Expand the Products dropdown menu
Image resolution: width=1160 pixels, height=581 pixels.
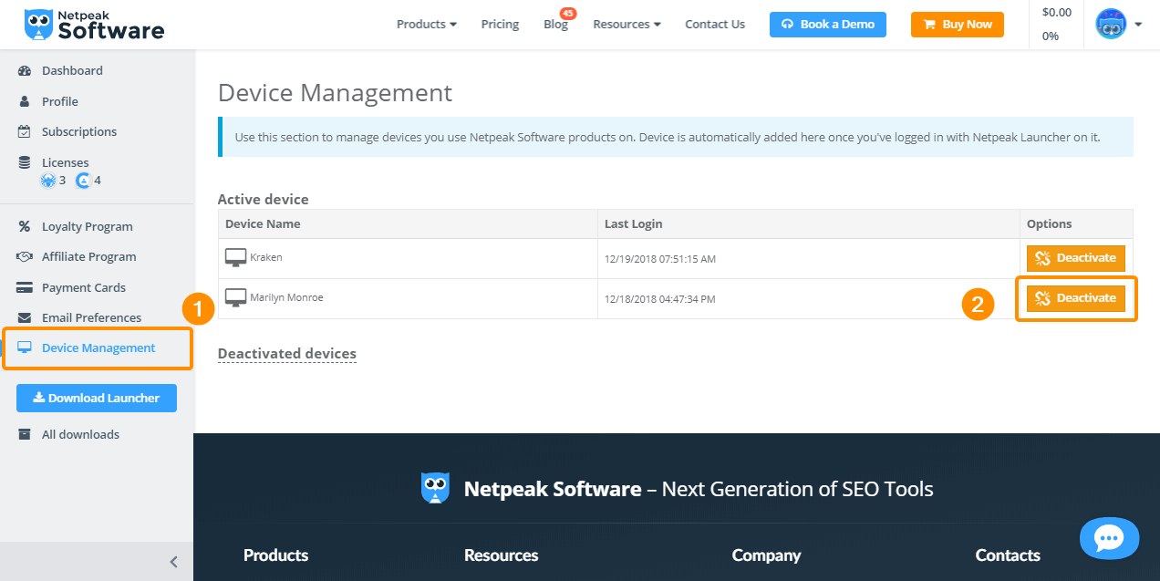click(x=426, y=25)
